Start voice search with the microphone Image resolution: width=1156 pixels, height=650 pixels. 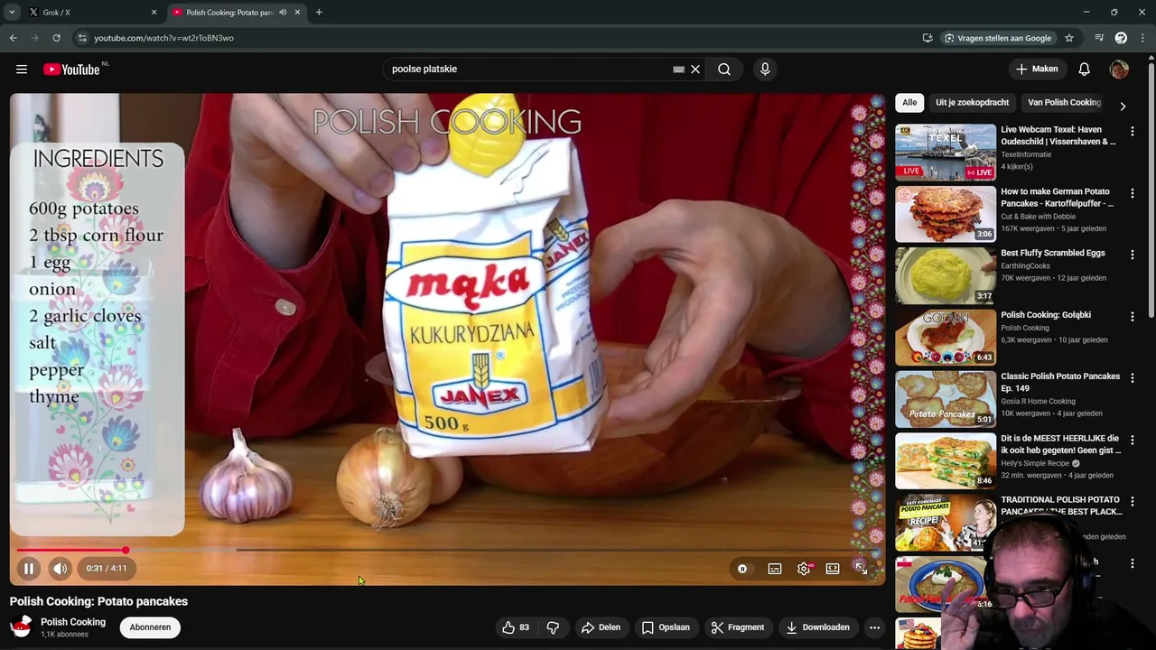[765, 70]
